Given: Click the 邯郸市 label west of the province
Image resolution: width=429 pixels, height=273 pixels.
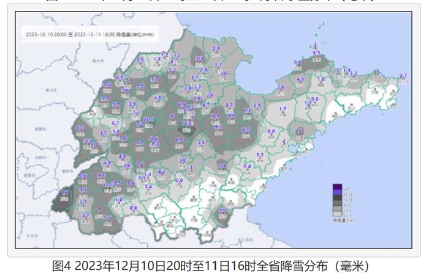Looking at the screenshot, I should 40,129.
